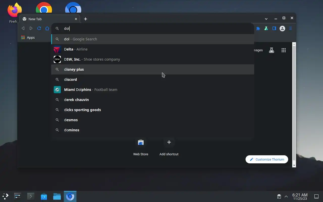
Task: Select the 'dol - Google Search' suggestion
Action: point(153,39)
